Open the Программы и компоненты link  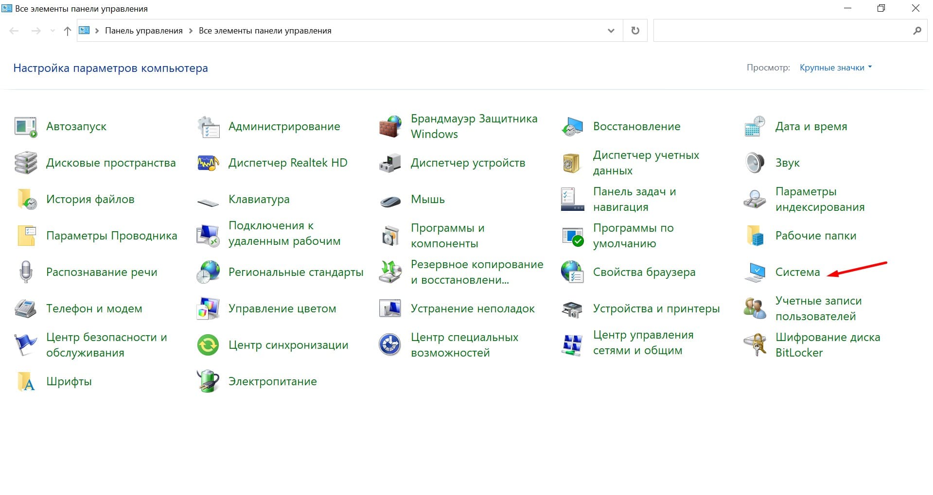(447, 236)
